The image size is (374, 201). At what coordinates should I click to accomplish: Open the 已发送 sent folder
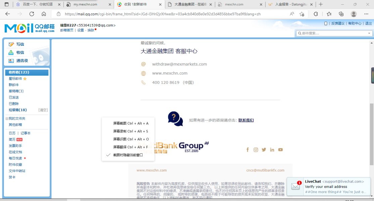click(x=13, y=97)
